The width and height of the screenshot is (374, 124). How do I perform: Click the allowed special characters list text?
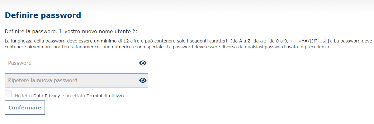tap(311, 41)
